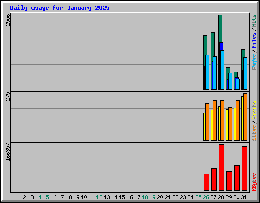Image resolution: width=260 pixels, height=203 pixels.
Task: Select the red KBytes bar for day 29
Action: click(229, 181)
